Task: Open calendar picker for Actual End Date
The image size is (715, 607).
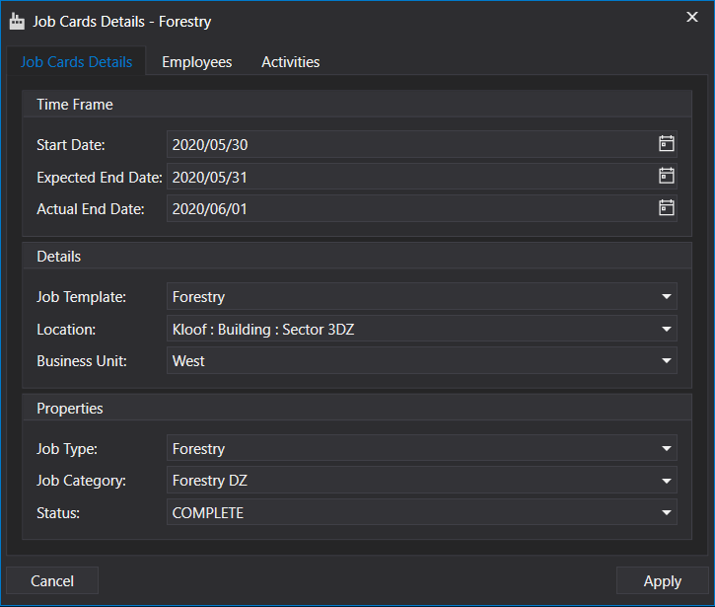Action: (x=667, y=208)
